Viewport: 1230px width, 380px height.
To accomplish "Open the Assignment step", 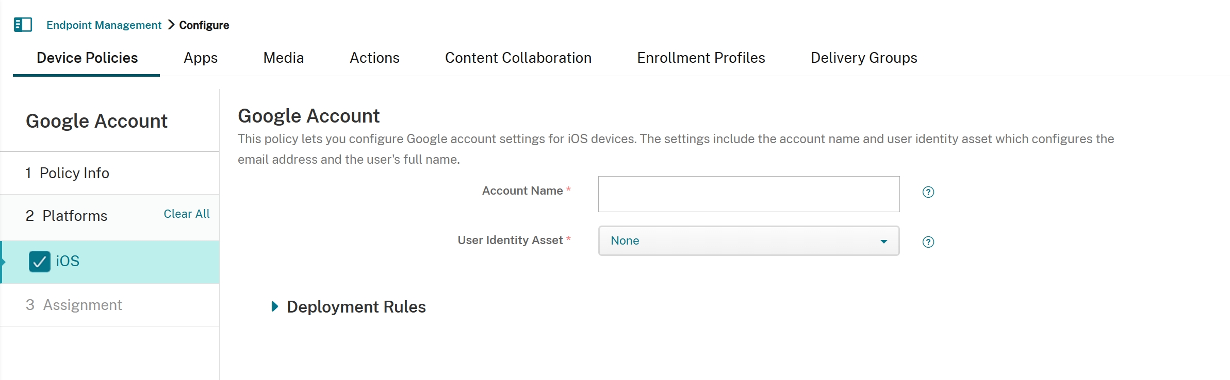I will 83,305.
